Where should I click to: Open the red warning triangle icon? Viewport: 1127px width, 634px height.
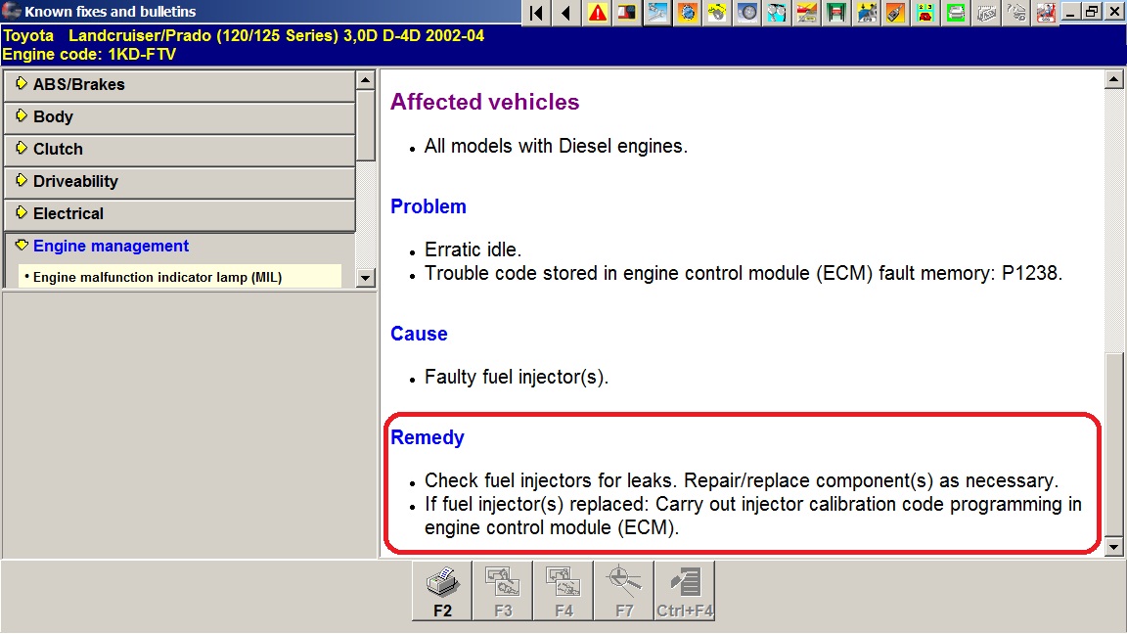[596, 13]
